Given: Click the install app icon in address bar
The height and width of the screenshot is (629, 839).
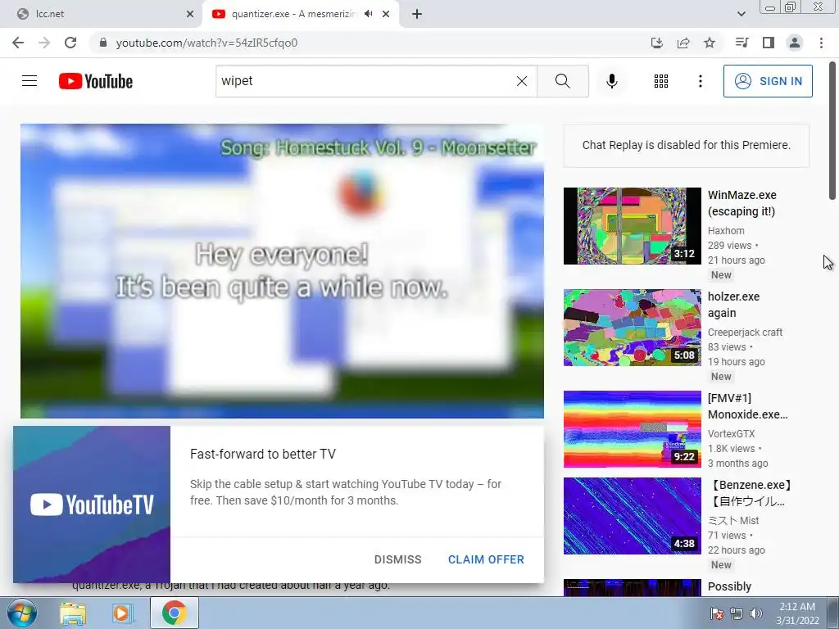Looking at the screenshot, I should click(x=656, y=43).
